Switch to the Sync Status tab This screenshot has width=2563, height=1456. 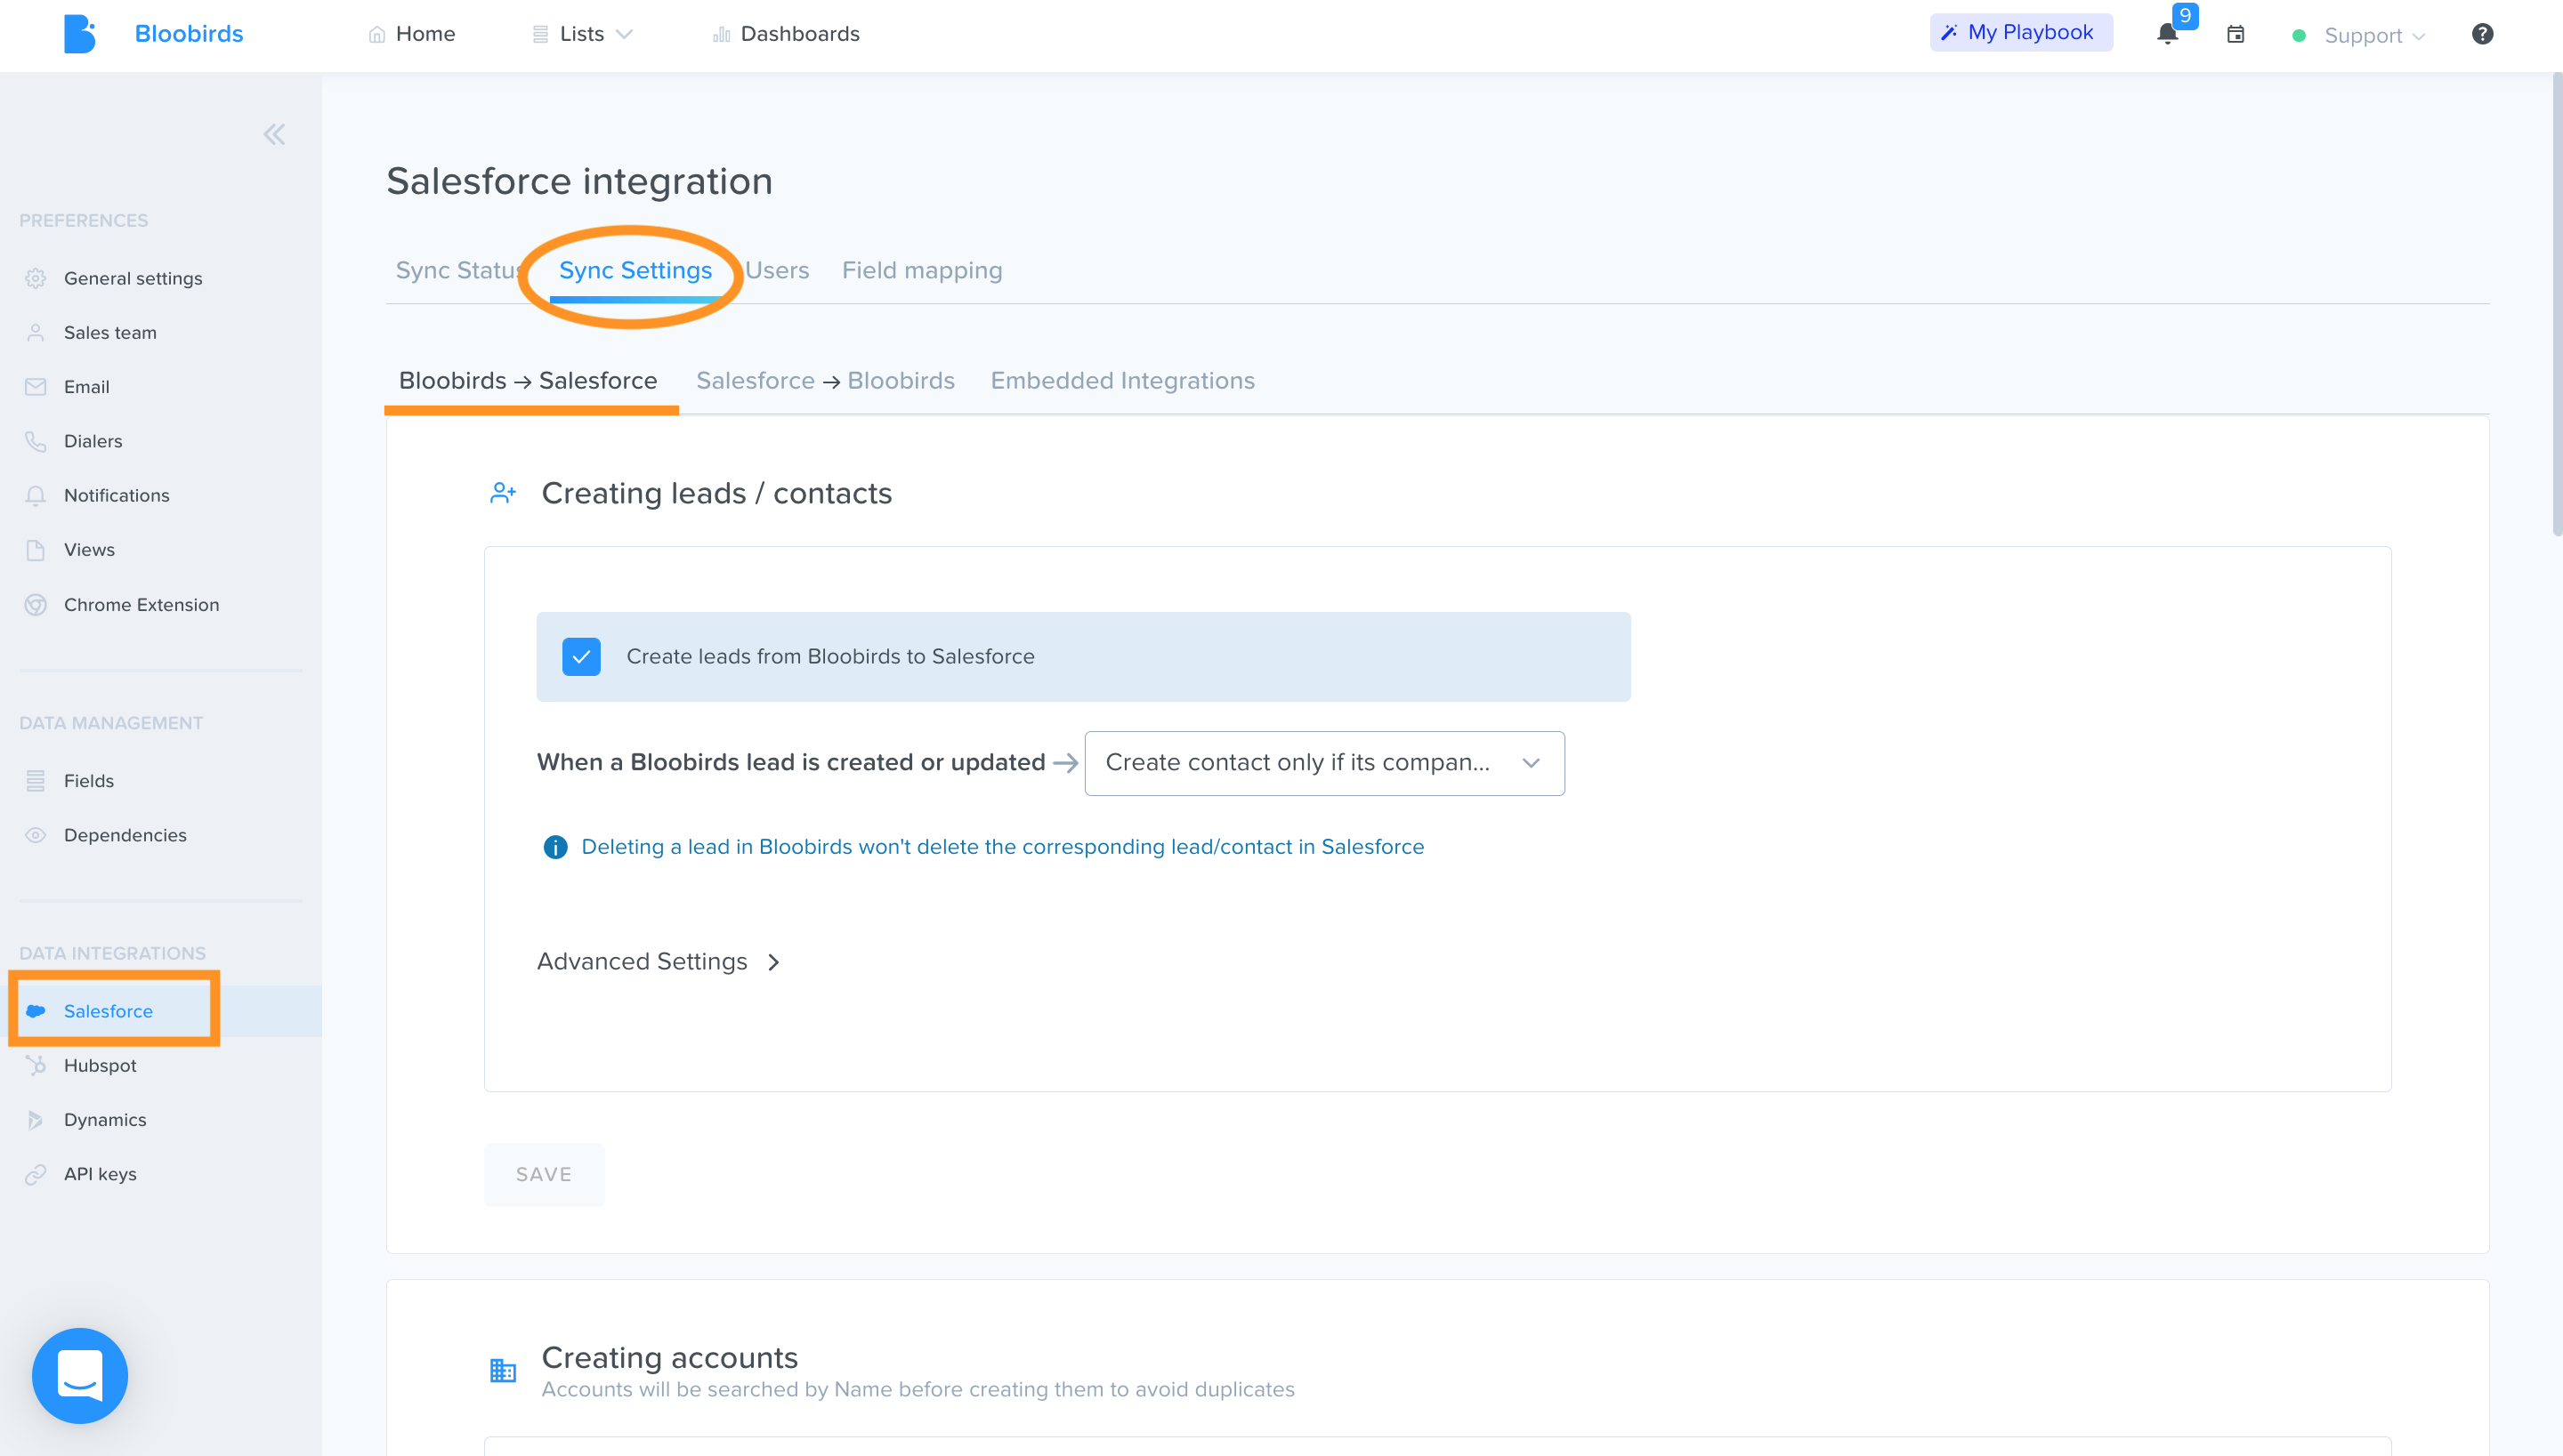[x=457, y=270]
